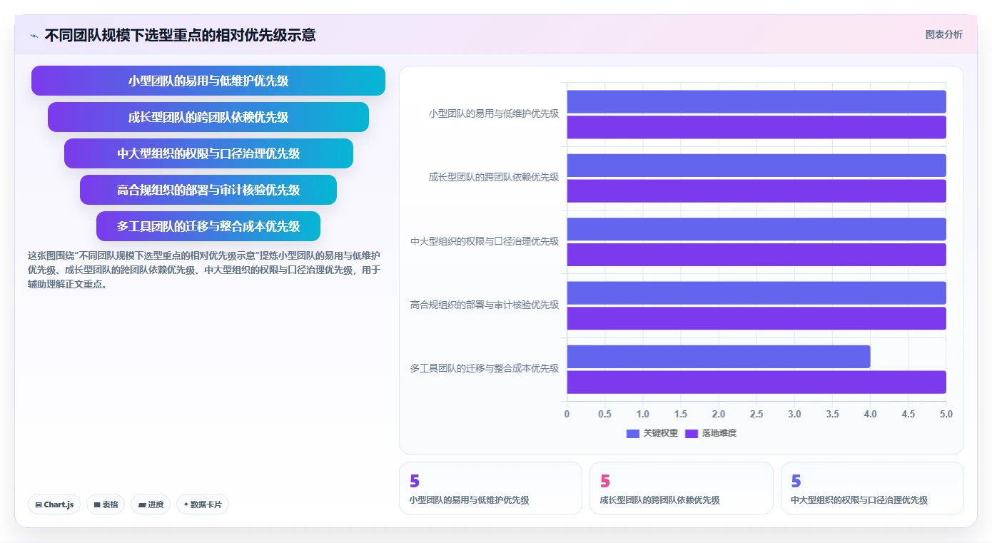Select funnel bar 小型团队的易用与低维护优先级
Screen dimensions: 992x543
tap(208, 81)
